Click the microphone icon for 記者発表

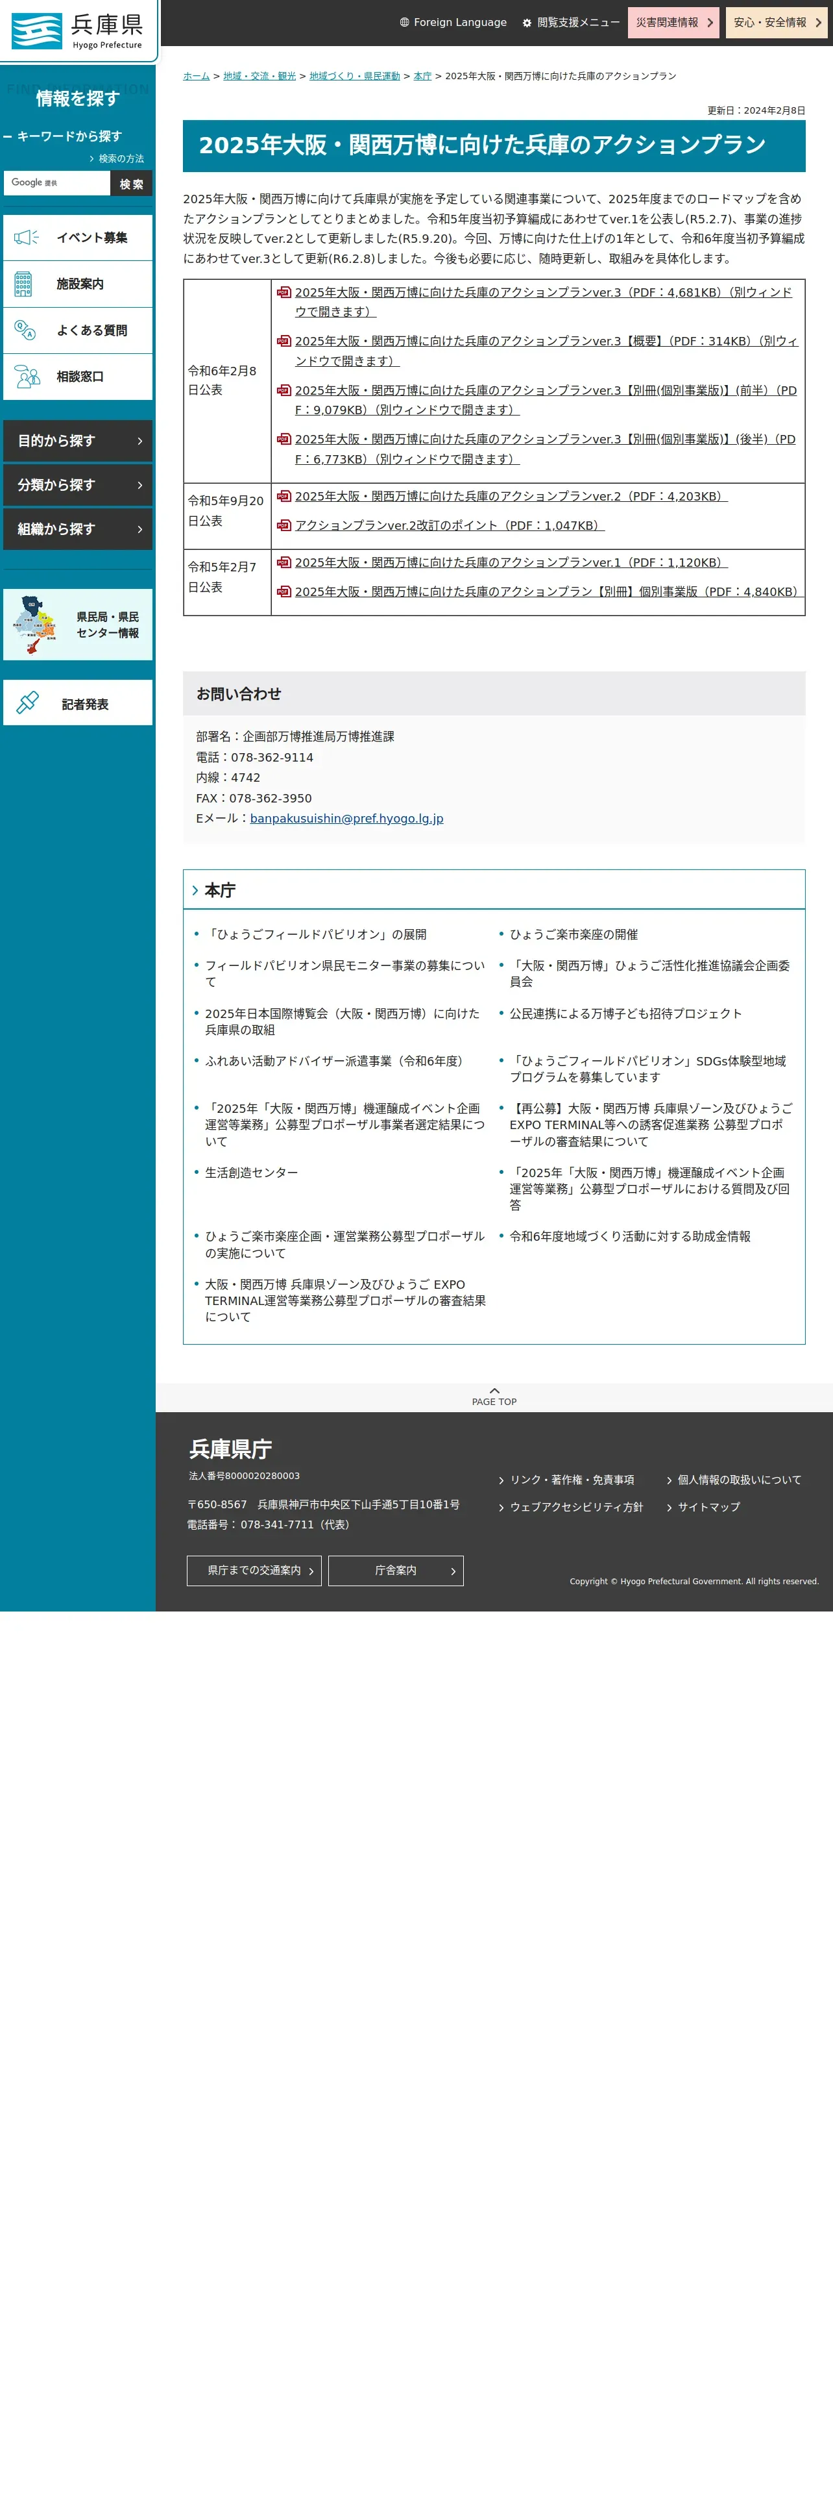pos(27,703)
